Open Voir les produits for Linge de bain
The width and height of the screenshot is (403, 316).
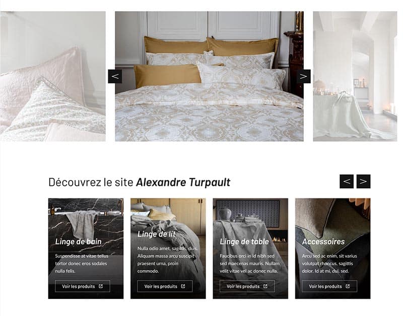pyautogui.click(x=83, y=286)
